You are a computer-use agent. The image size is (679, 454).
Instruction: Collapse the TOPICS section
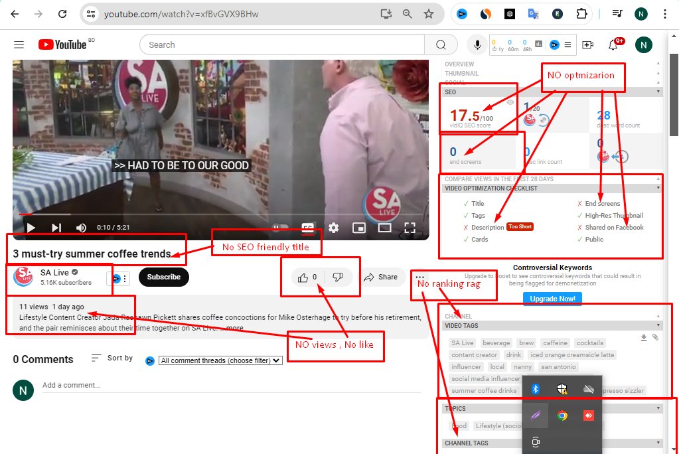click(552, 408)
